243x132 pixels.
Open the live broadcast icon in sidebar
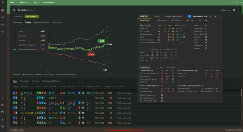click(x=3, y=25)
